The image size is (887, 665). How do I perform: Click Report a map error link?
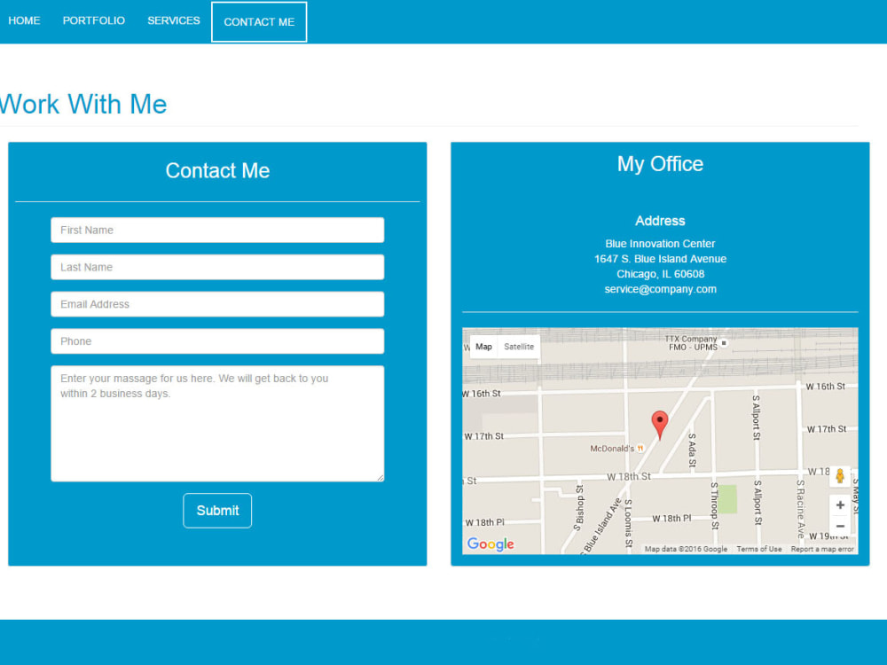coord(822,549)
